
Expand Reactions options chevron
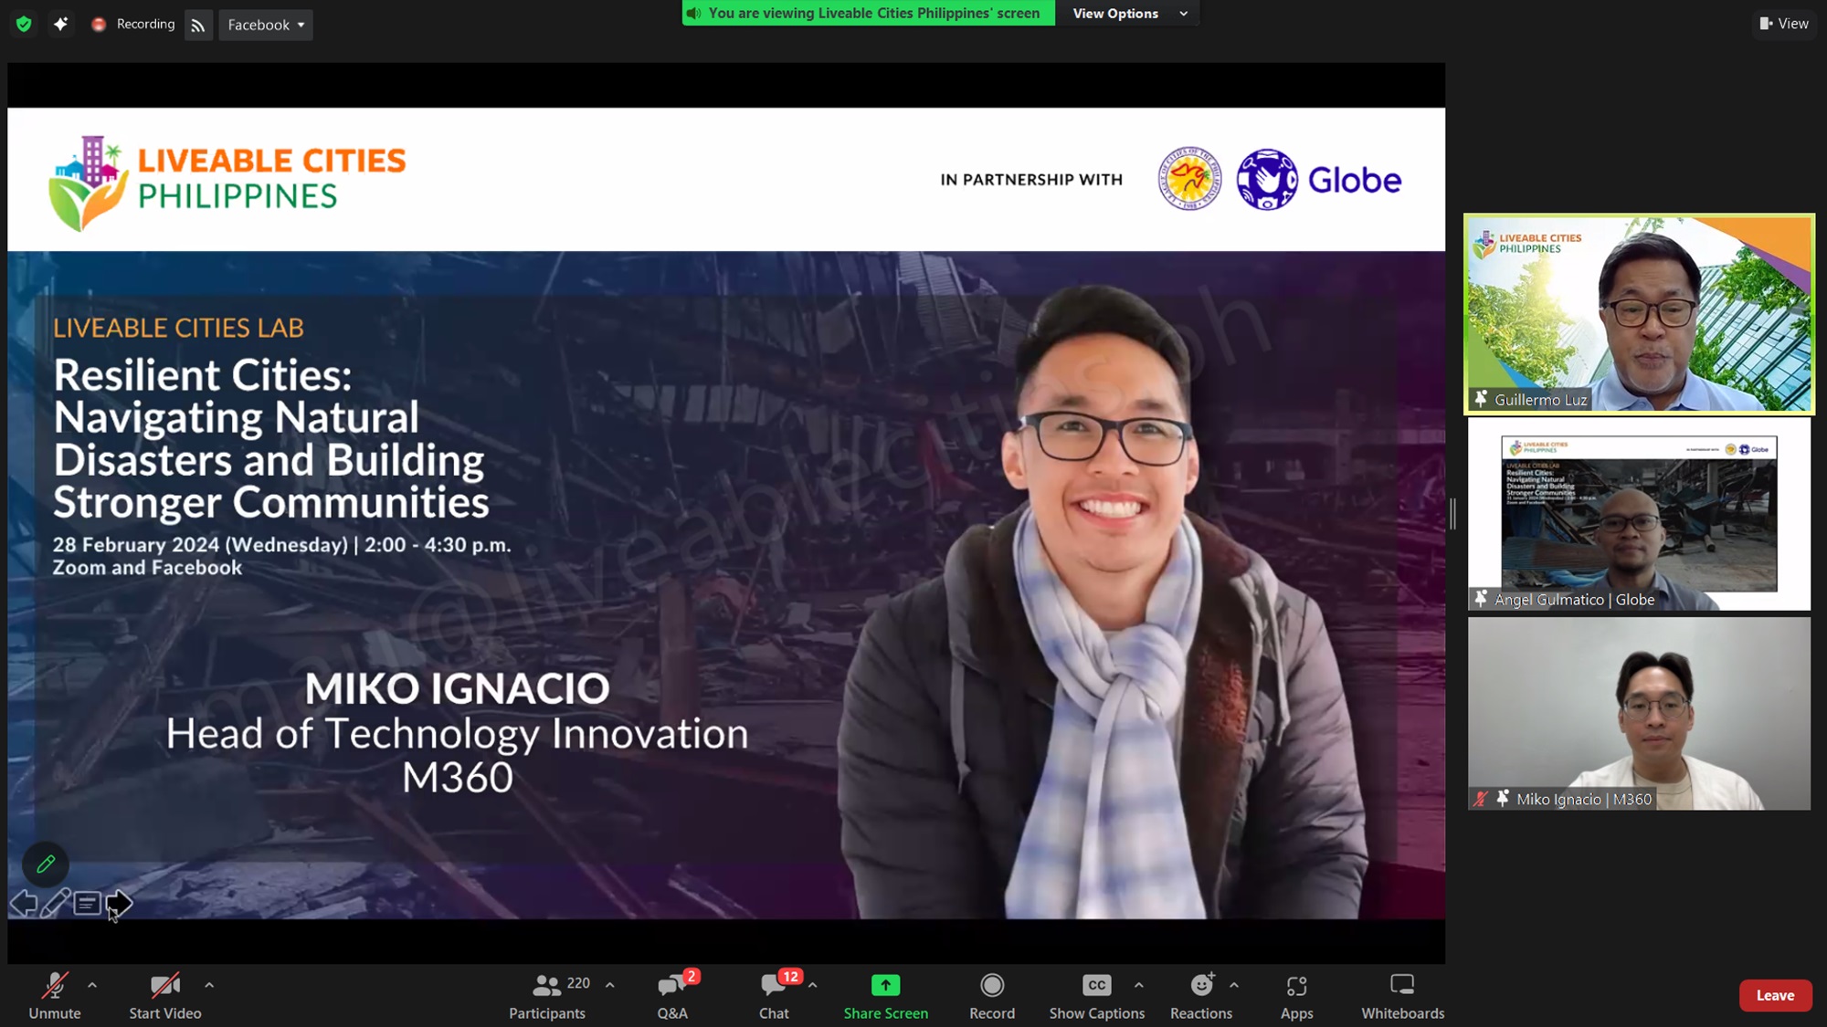[1234, 985]
